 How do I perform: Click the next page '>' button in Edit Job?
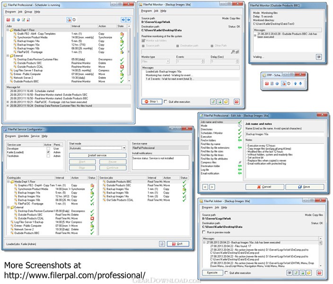[212, 187]
